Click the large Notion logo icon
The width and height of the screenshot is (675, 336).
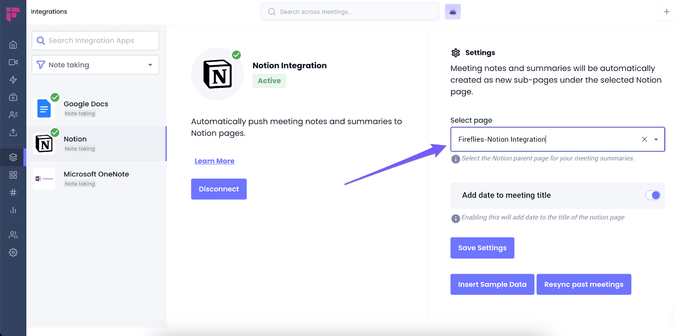click(218, 74)
